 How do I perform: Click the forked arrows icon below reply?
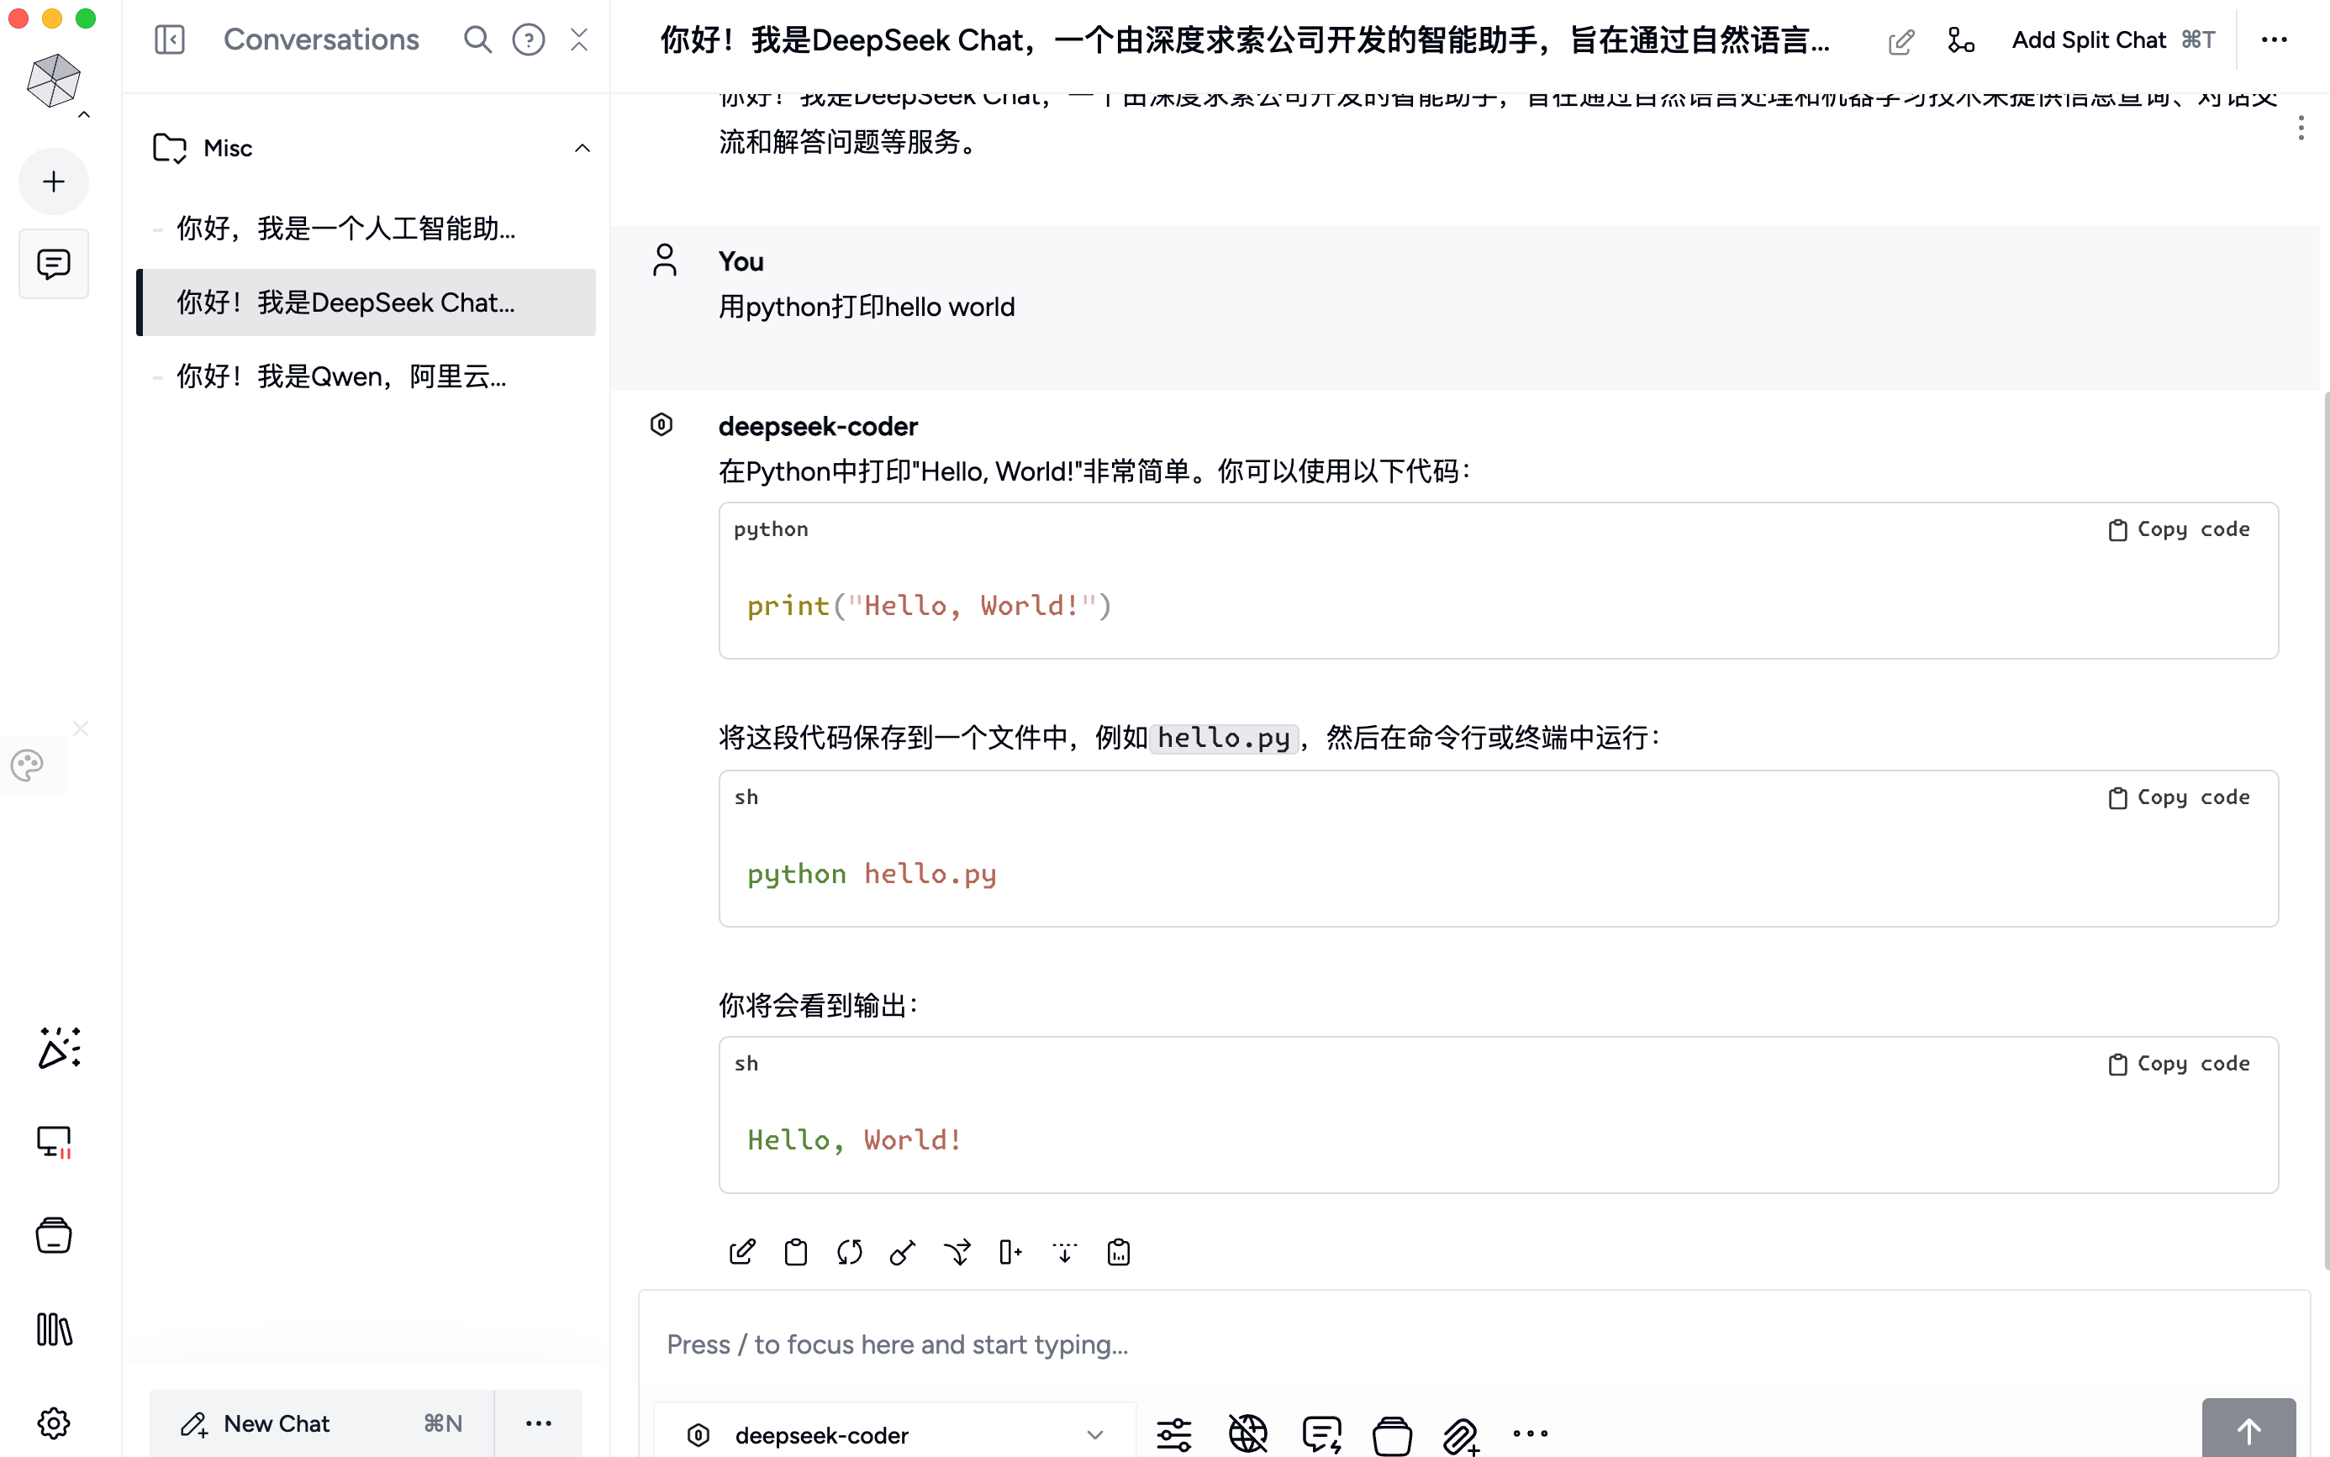[957, 1252]
